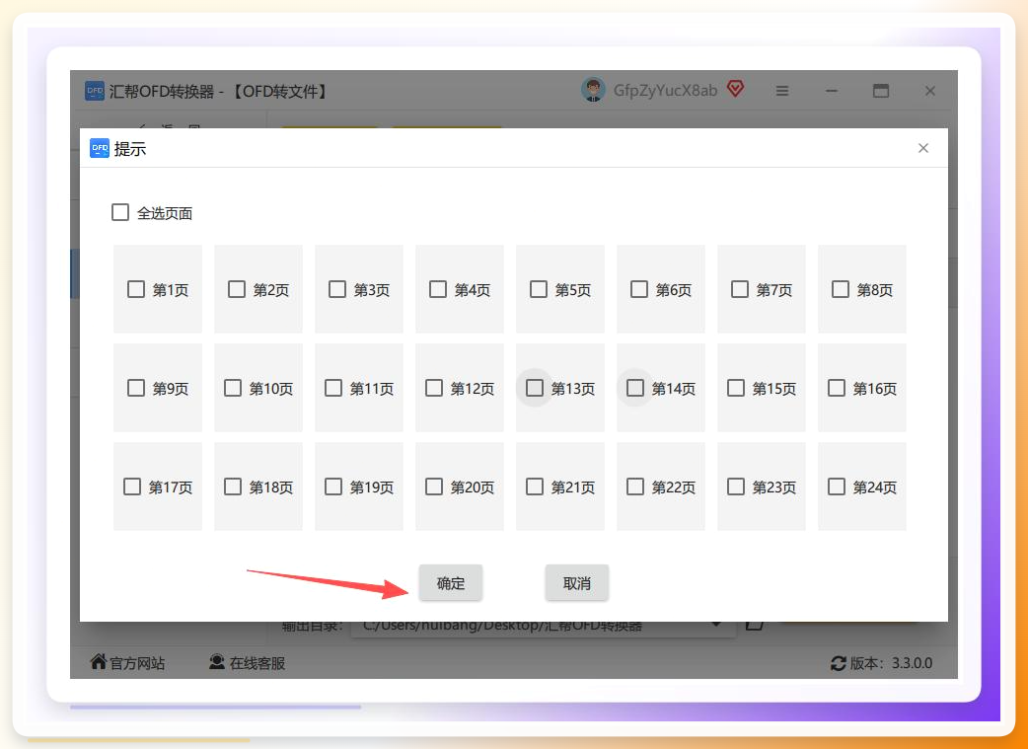
Task: Open the 官方网站 home link
Action: 127,662
